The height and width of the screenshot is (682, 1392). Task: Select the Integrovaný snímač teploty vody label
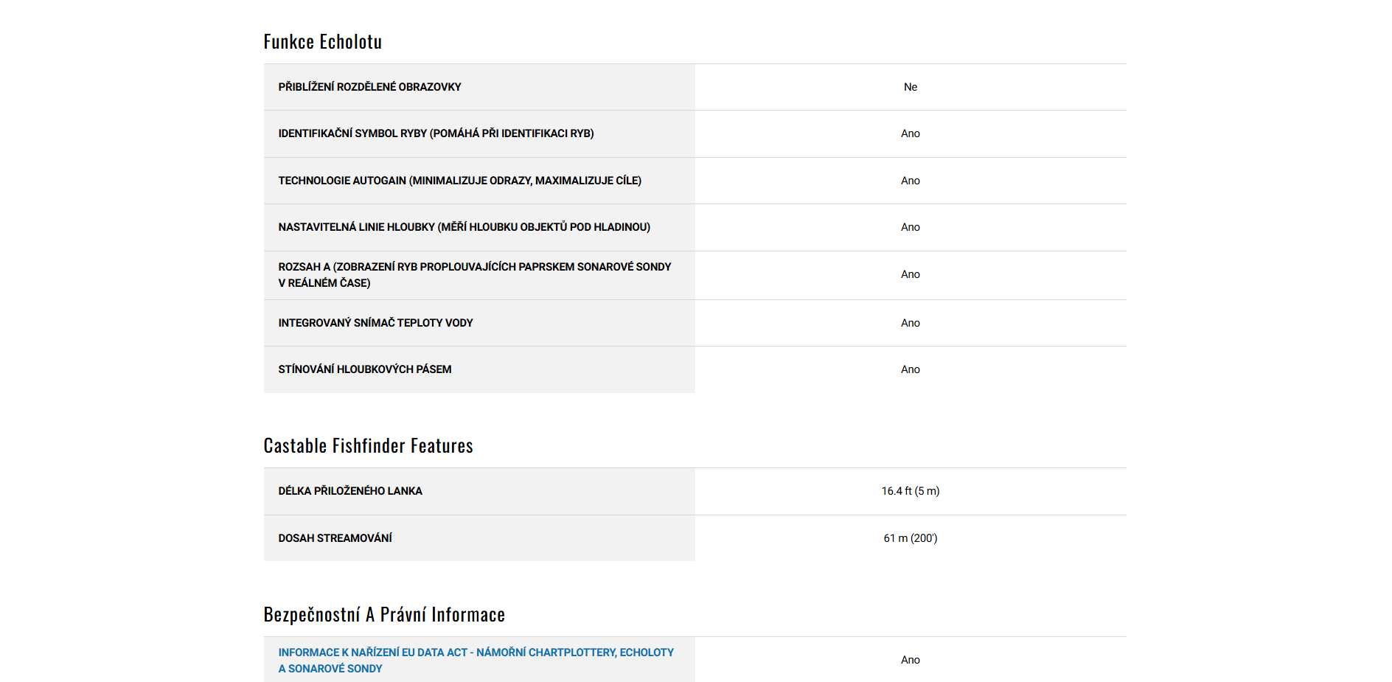(x=375, y=323)
